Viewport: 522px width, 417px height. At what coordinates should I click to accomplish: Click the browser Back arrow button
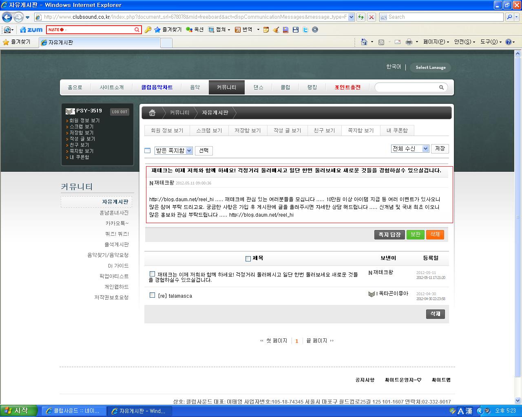pos(7,17)
